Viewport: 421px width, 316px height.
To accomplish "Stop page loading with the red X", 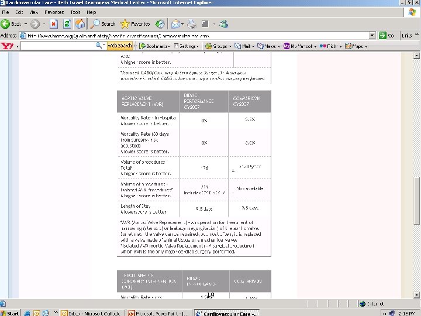I will (54, 24).
